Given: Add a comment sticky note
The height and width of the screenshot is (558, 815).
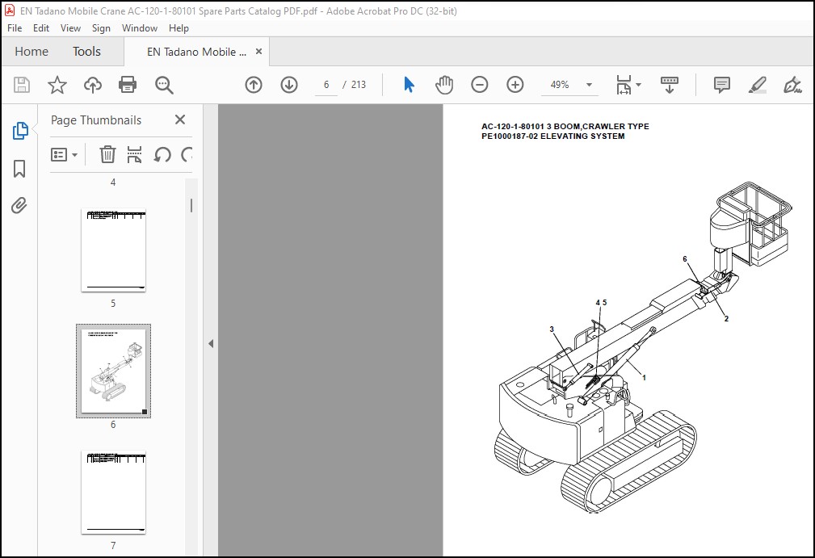Looking at the screenshot, I should point(722,85).
